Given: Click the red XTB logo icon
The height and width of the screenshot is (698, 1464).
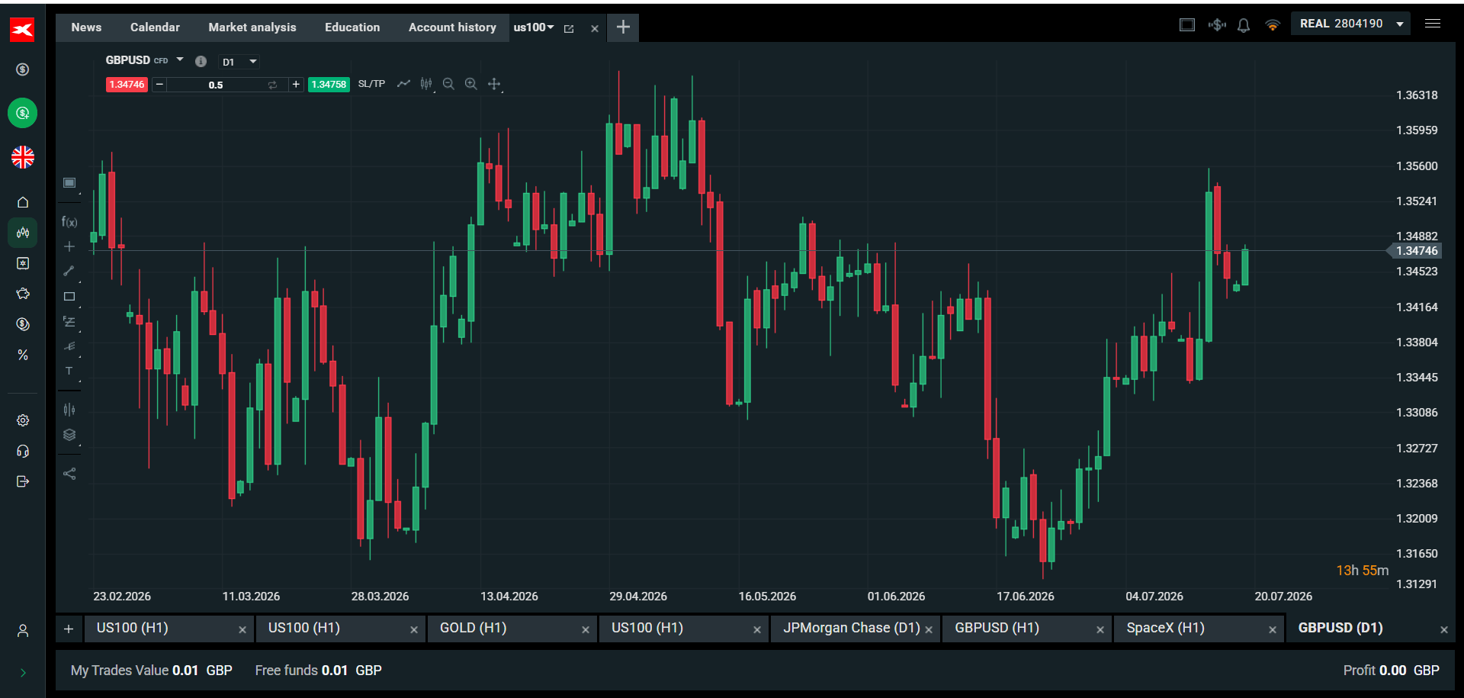Looking at the screenshot, I should pyautogui.click(x=22, y=30).
